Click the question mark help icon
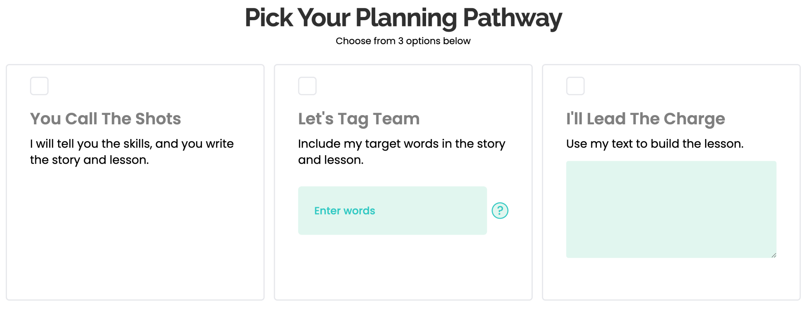 tap(500, 210)
